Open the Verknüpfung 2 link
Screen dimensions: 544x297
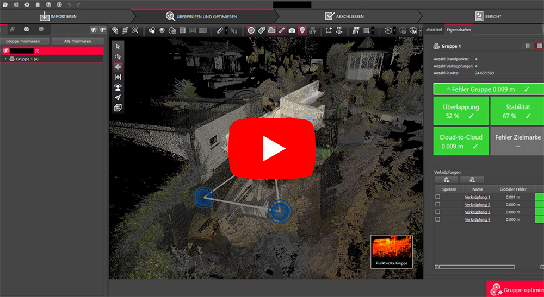(477, 204)
